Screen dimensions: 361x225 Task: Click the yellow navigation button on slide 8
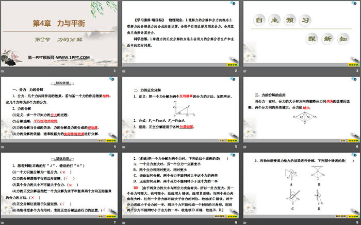pyautogui.click(x=232, y=216)
